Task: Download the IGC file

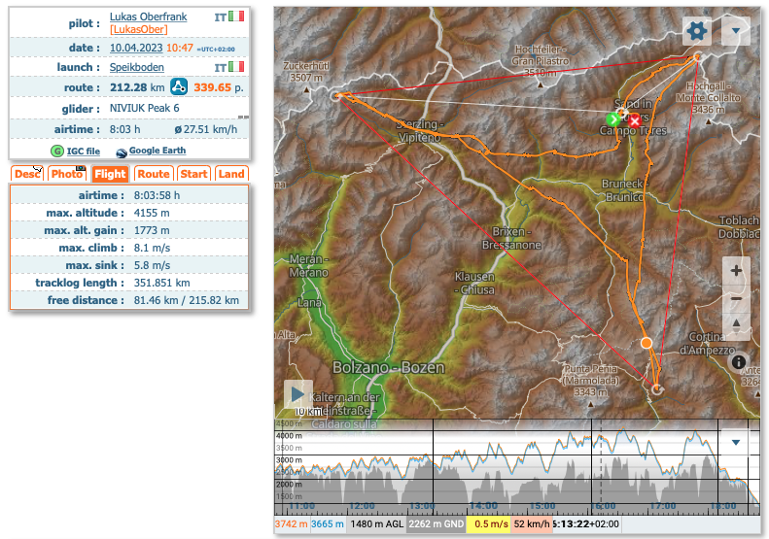Action: coord(83,152)
